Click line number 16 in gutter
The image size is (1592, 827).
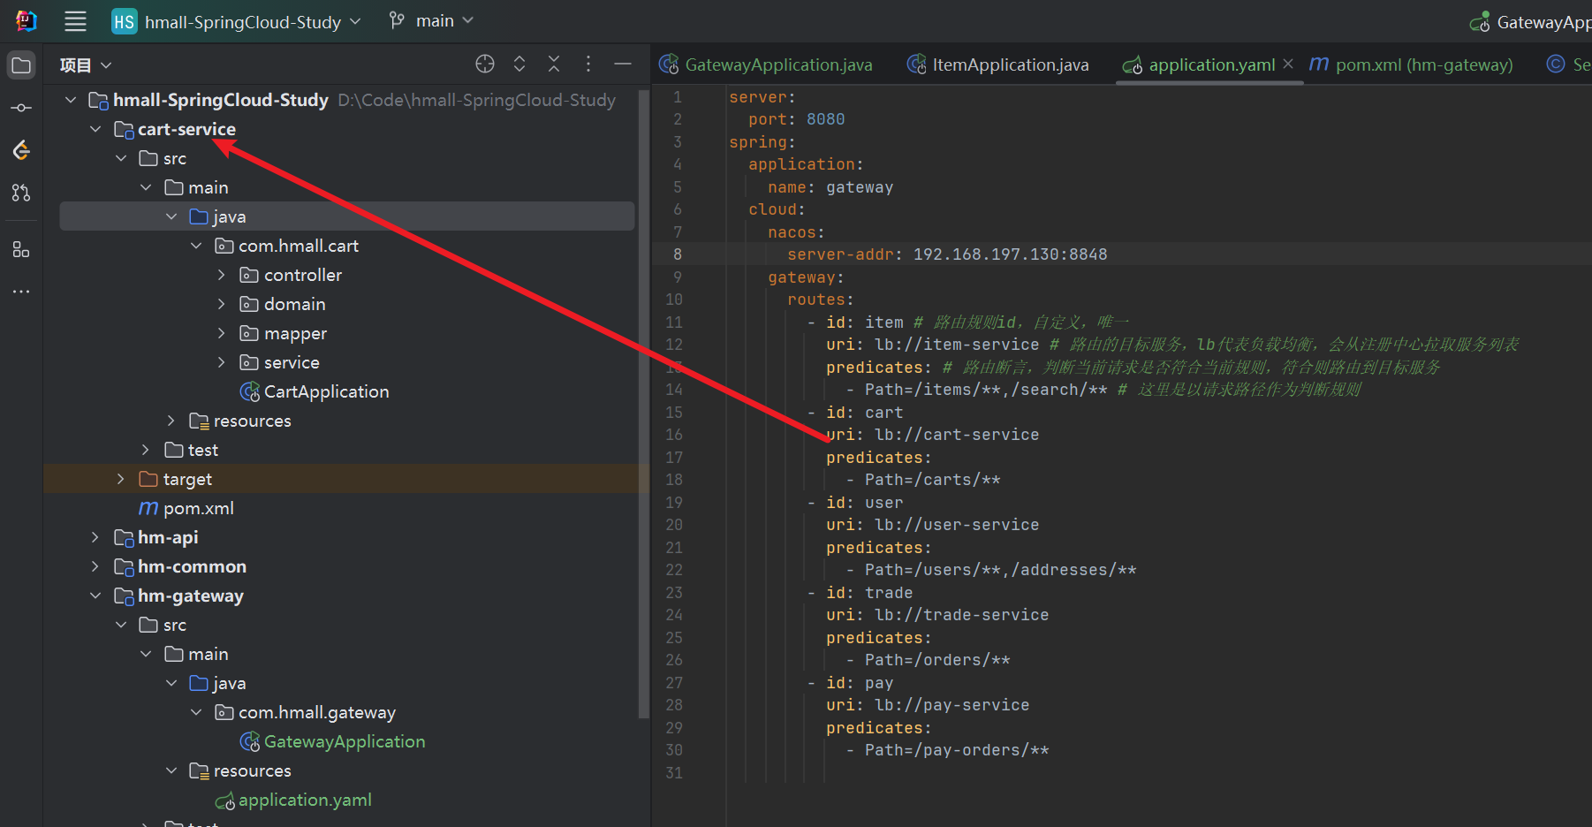674,435
